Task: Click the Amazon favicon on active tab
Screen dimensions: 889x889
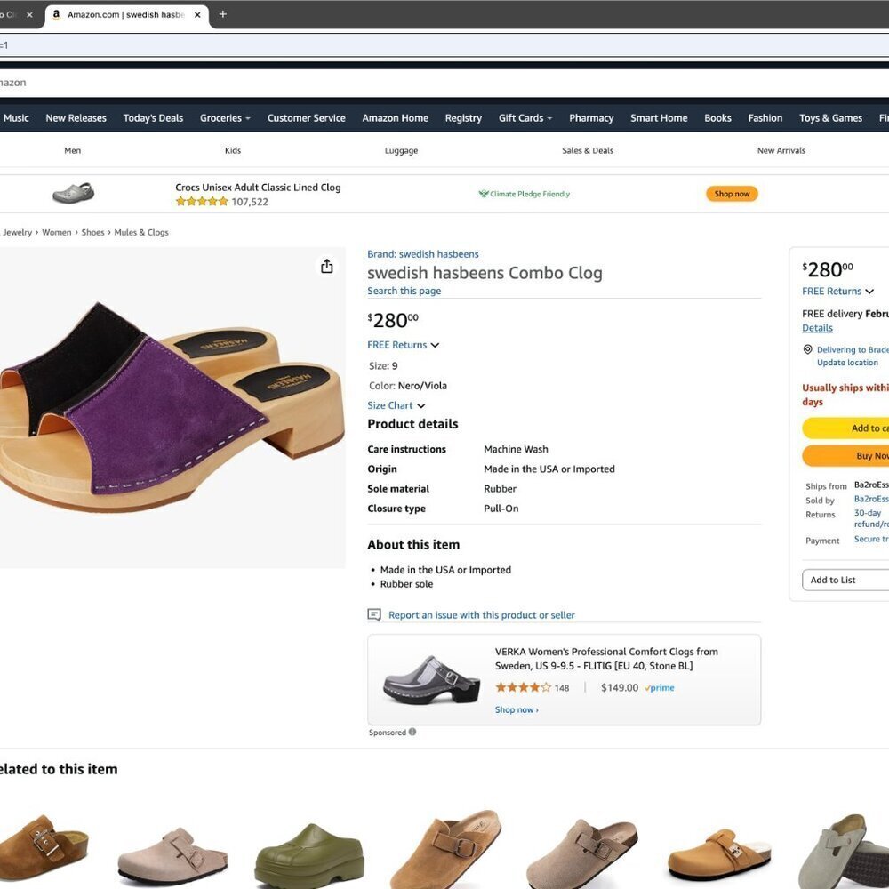Action: [56, 15]
